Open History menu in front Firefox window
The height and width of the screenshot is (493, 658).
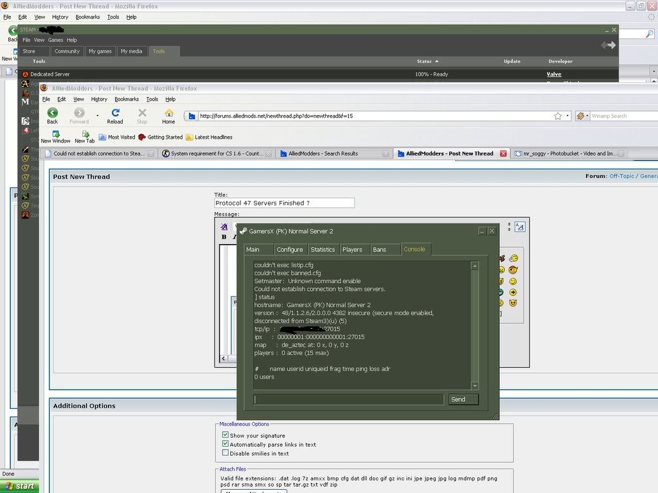(99, 99)
